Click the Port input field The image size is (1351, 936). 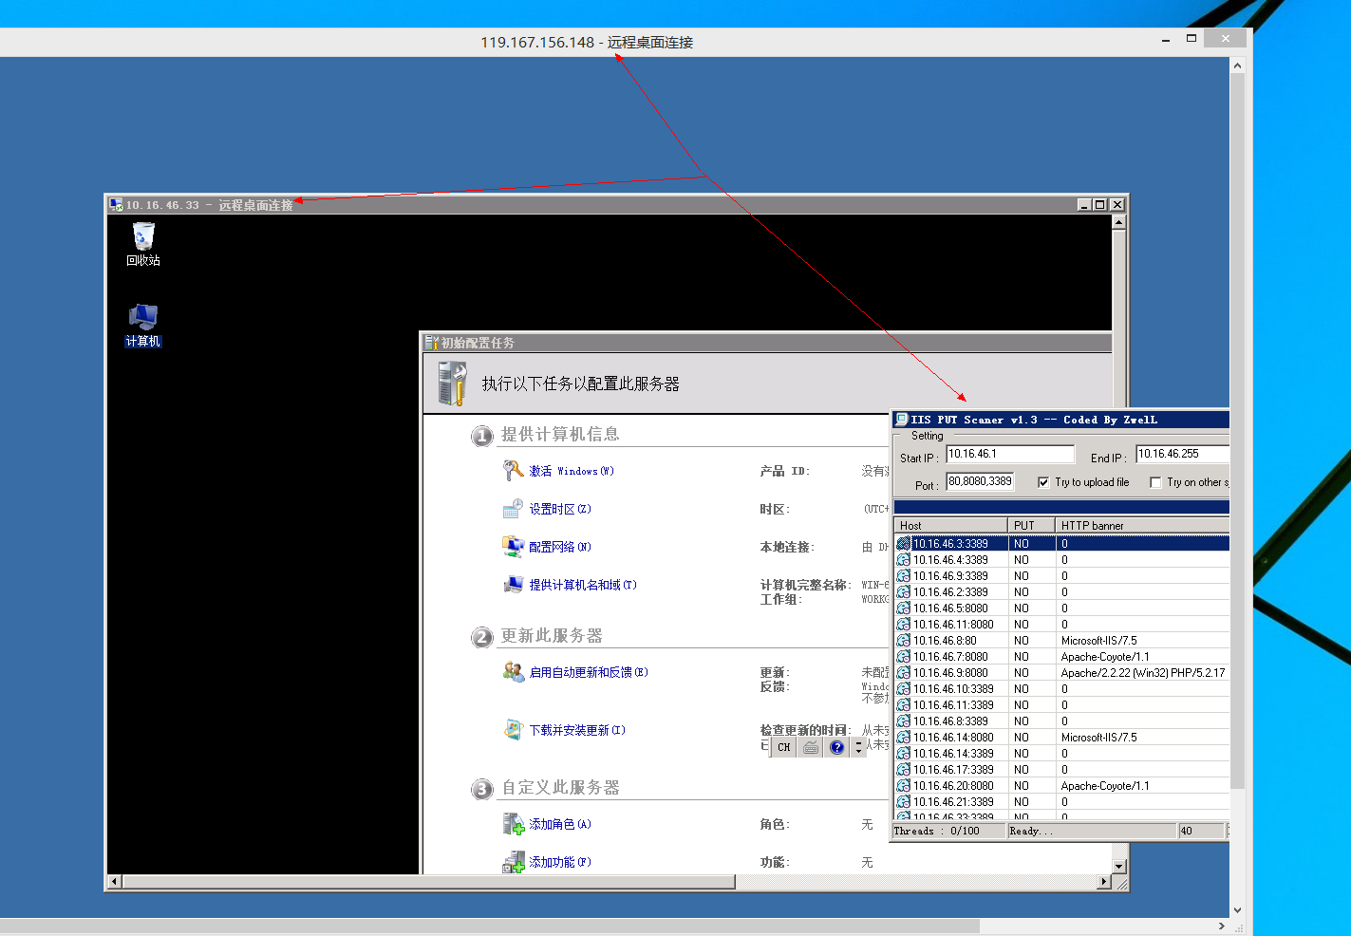pyautogui.click(x=980, y=482)
